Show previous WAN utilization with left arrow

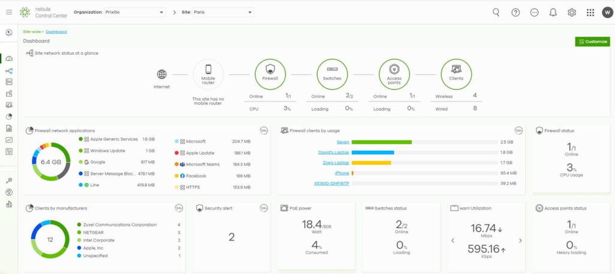(x=453, y=240)
